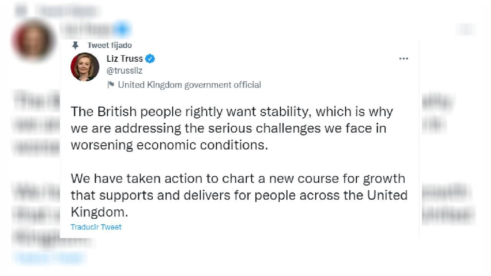This screenshot has width=491, height=276.
Task: Click the pin marker above the pinned tweet card
Action: pos(75,45)
